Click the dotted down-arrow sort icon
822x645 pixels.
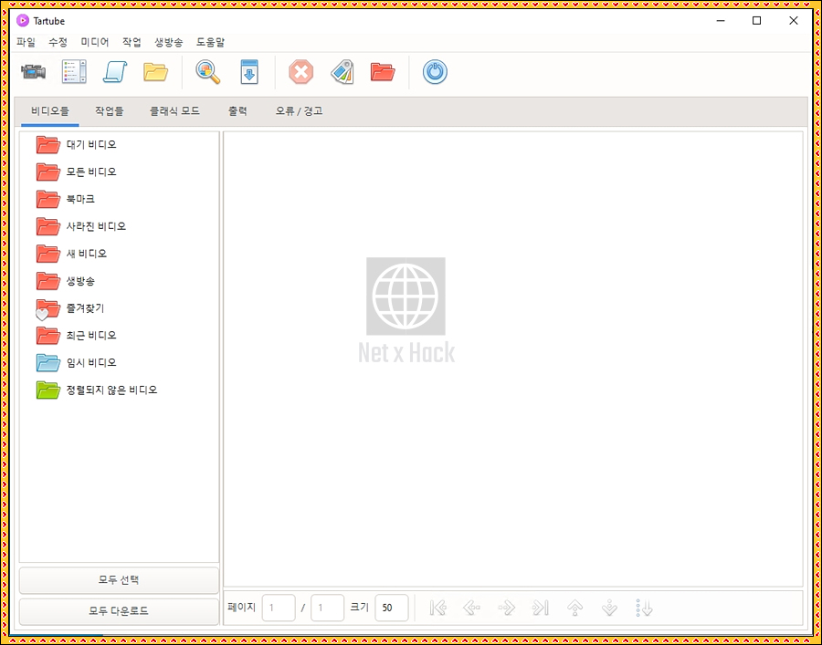tap(644, 608)
